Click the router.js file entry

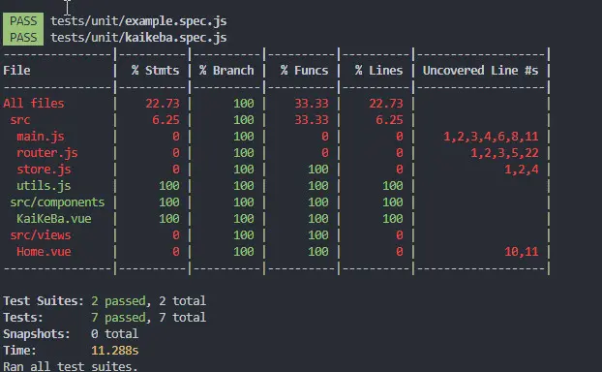(x=46, y=153)
